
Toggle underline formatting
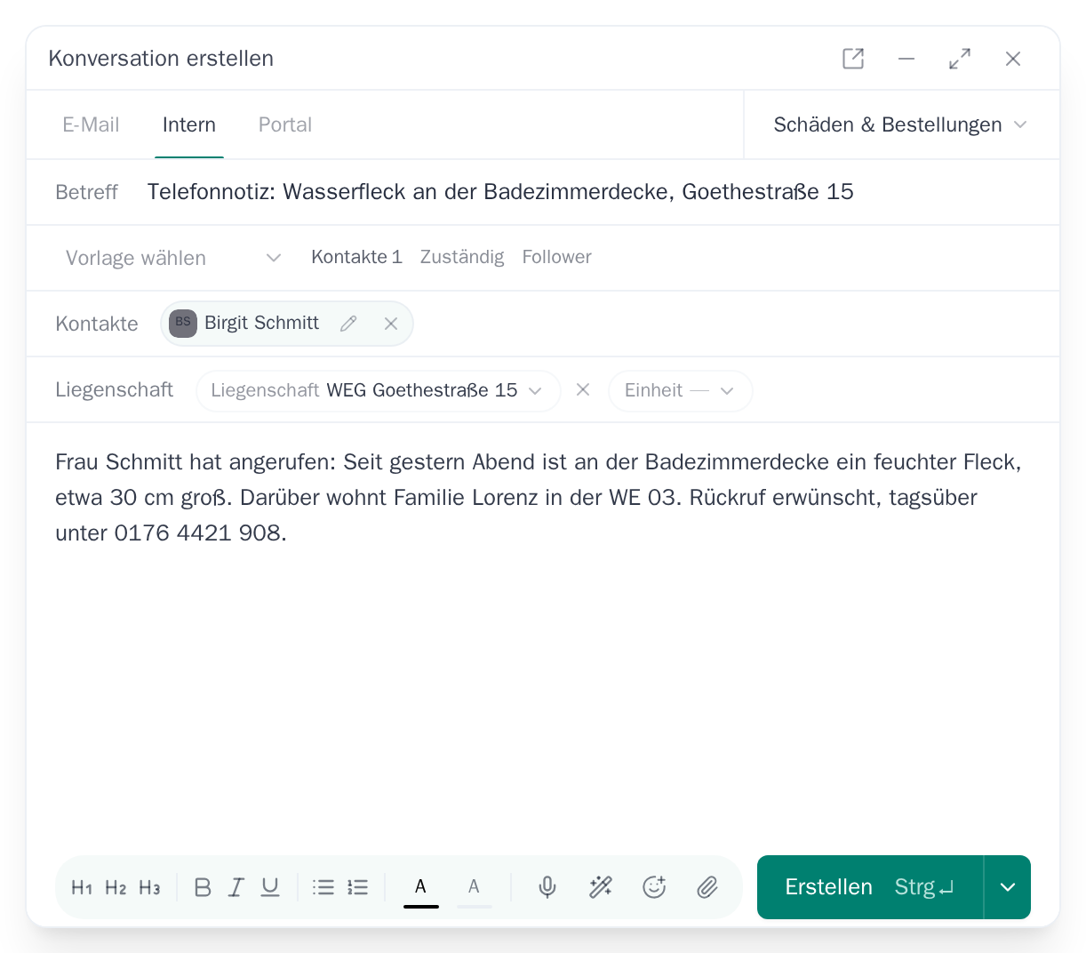(x=270, y=887)
